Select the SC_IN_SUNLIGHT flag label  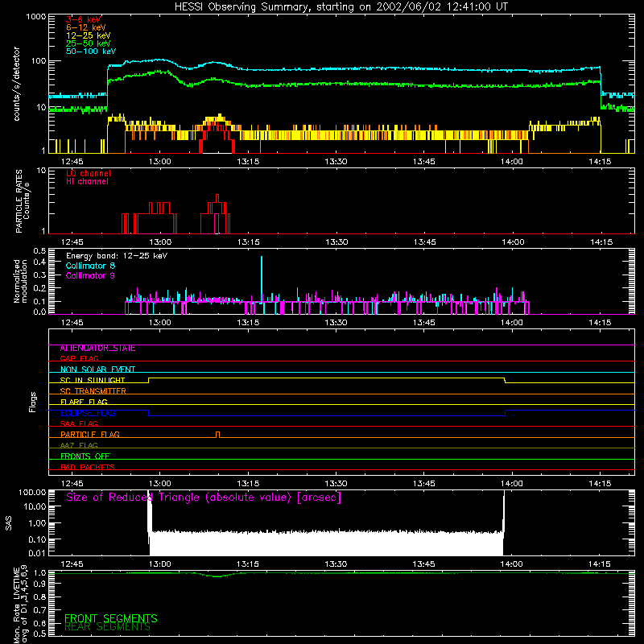(93, 380)
